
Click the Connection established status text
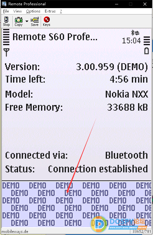tap(98, 169)
